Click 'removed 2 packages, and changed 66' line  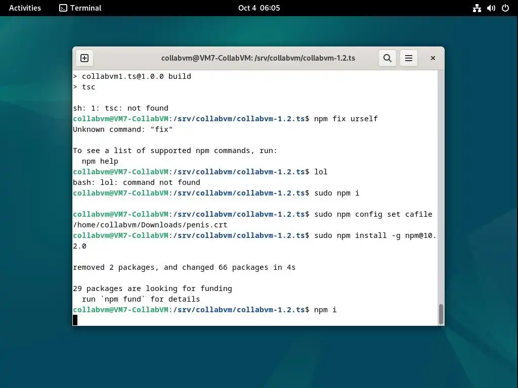(x=184, y=267)
